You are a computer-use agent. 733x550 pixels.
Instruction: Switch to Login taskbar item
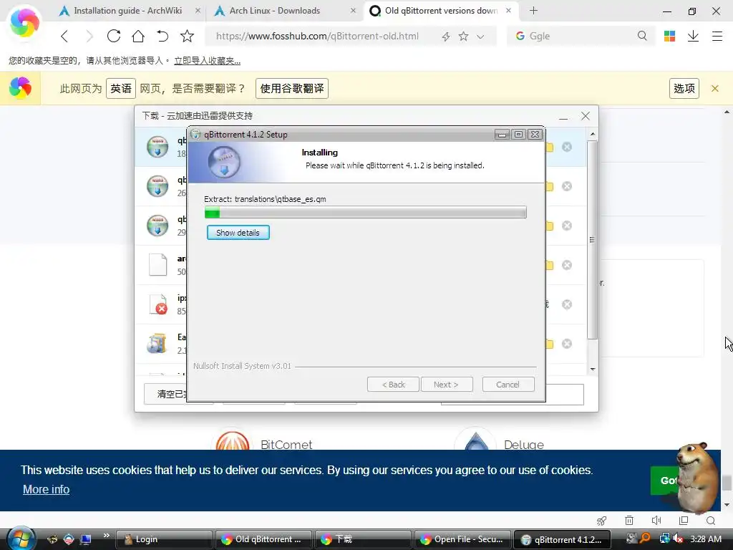164,539
